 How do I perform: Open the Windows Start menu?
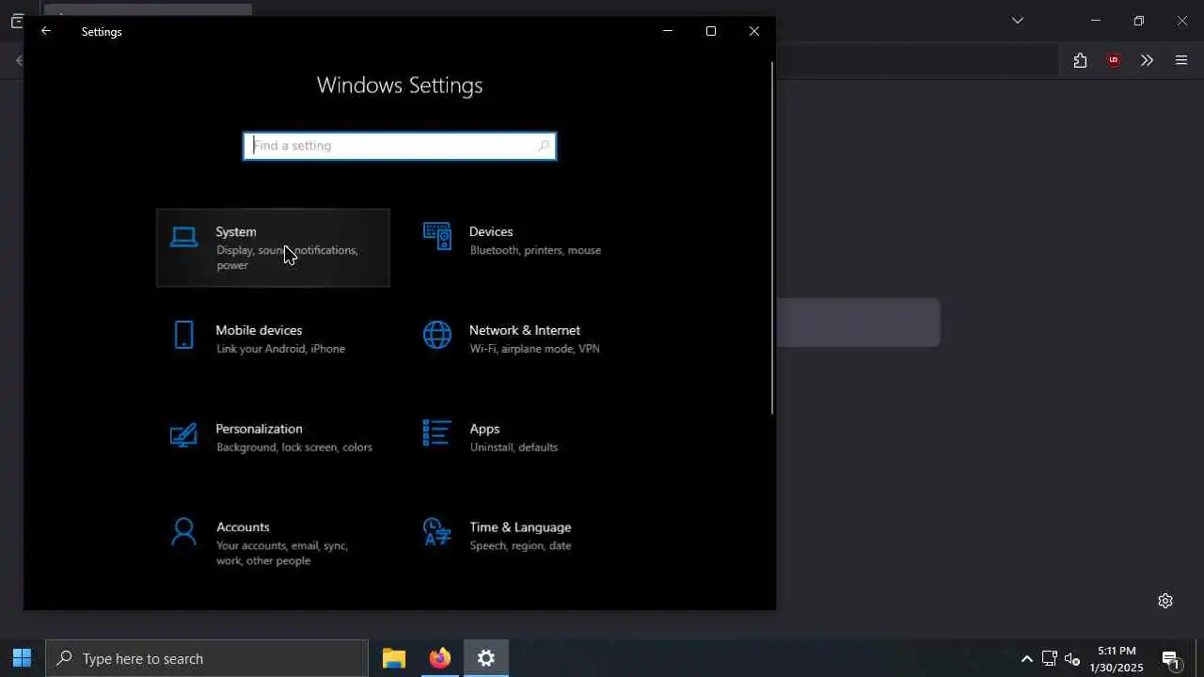23,658
